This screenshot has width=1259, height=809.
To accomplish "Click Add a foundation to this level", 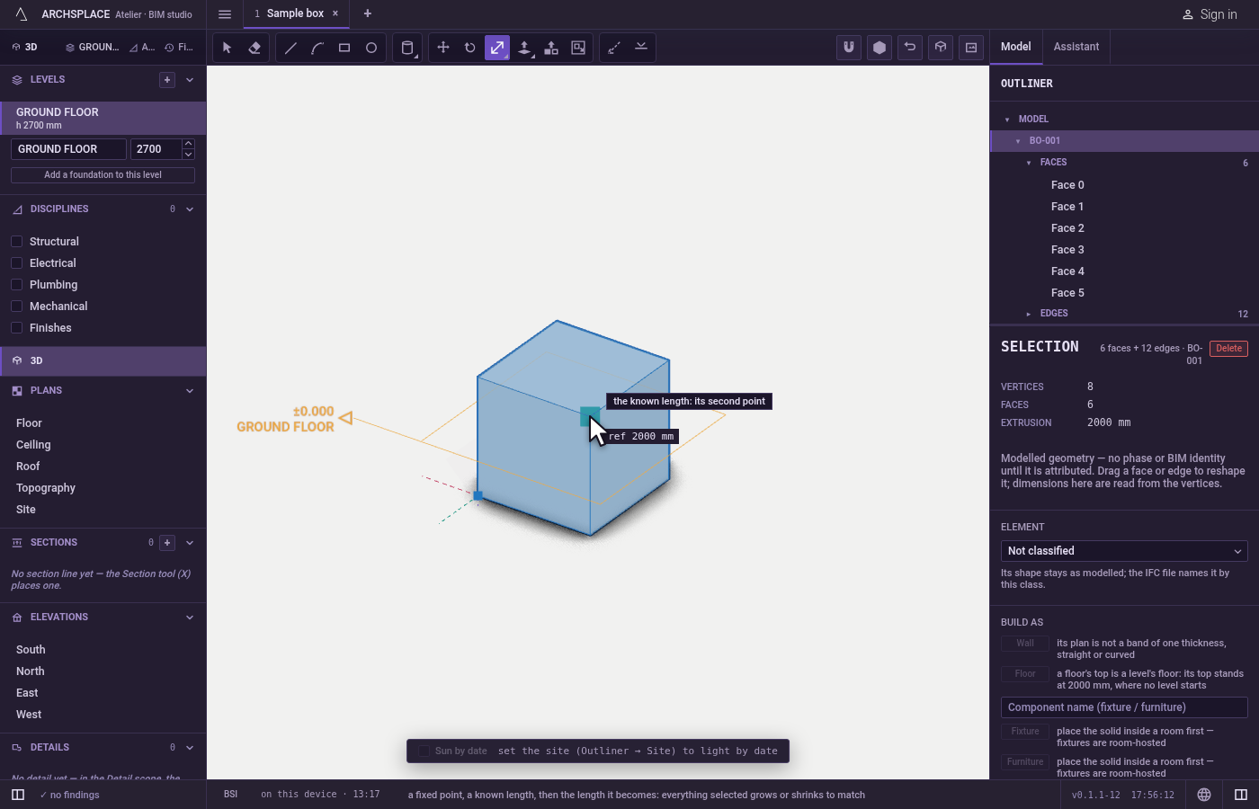I will coord(103,175).
